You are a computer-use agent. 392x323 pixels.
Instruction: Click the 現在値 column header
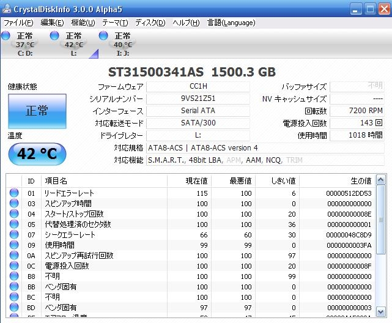coord(189,181)
